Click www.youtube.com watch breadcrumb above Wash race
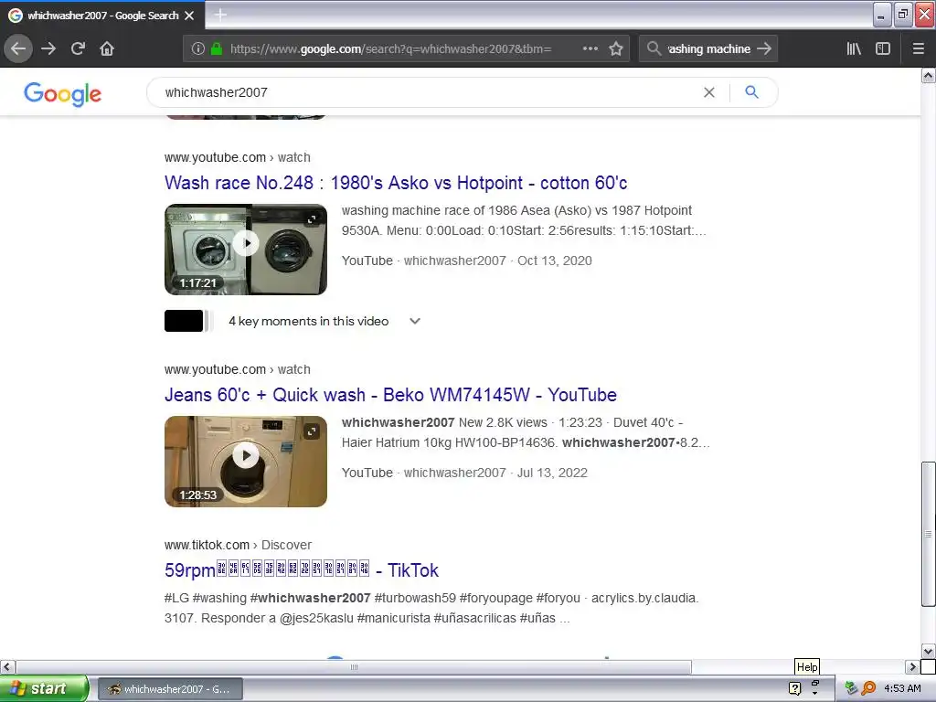 [x=238, y=157]
